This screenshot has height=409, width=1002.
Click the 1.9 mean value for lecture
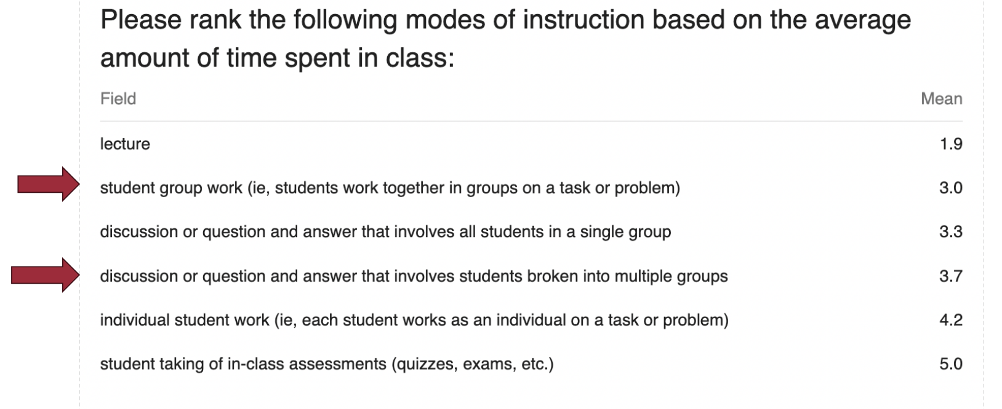point(951,144)
